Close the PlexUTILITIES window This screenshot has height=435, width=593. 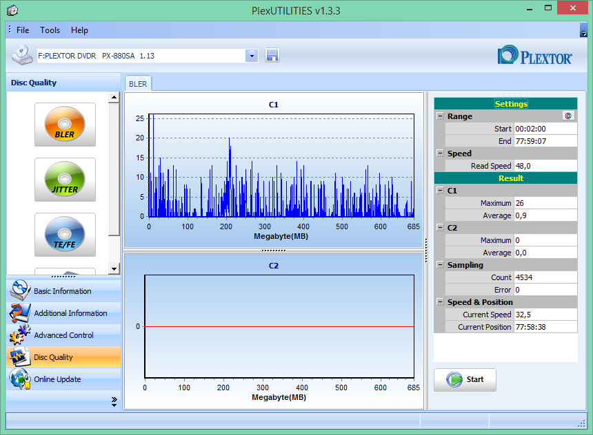(572, 8)
